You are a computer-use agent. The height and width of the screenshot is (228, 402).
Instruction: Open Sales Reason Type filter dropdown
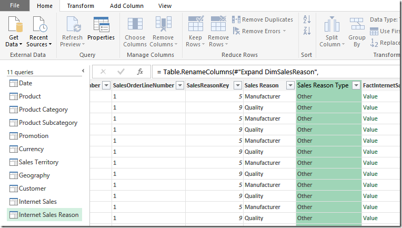pos(356,85)
